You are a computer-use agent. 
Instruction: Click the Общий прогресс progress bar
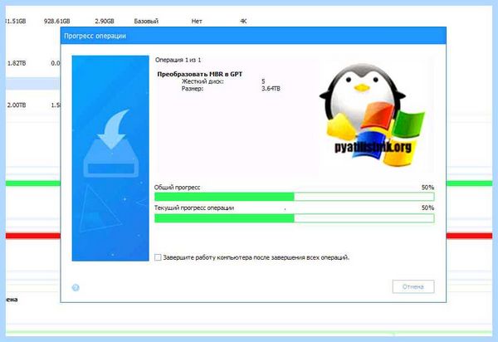(294, 197)
